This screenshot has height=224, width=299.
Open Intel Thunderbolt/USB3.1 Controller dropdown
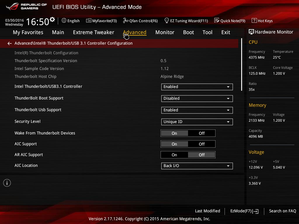point(197,87)
